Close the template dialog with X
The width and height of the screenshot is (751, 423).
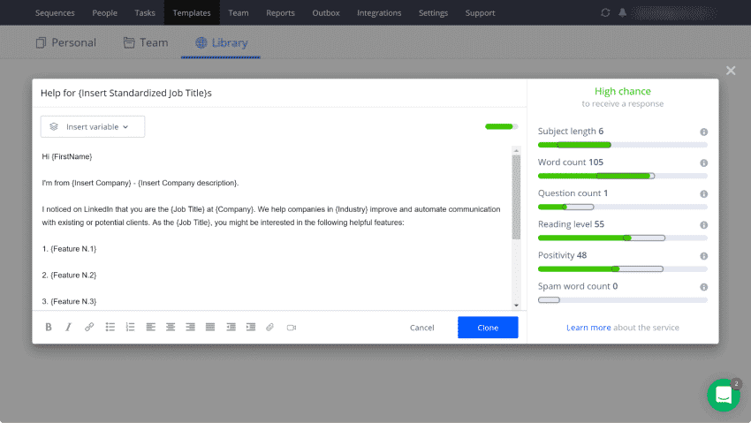point(731,71)
